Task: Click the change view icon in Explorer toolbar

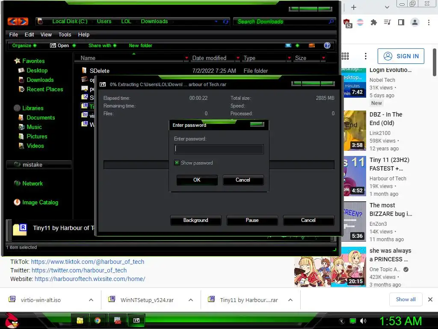Action: 288,45
